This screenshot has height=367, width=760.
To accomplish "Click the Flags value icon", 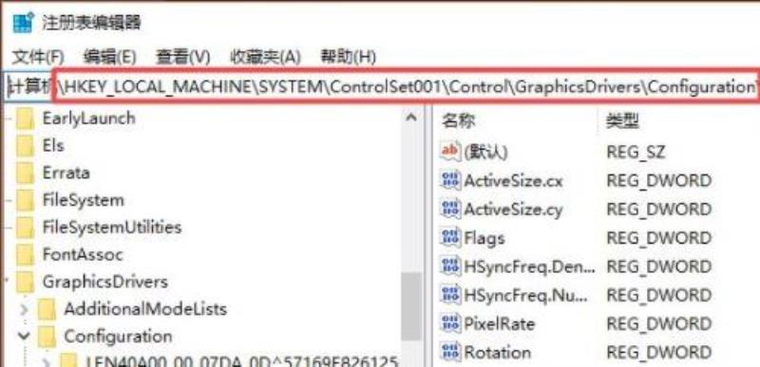I will pos(450,238).
